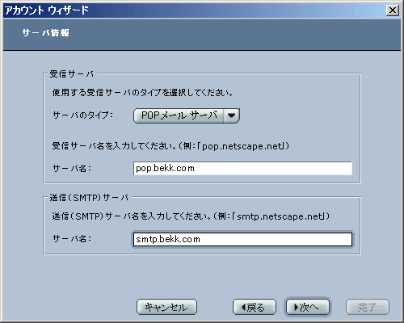Click the 受信サーバ group title

(x=71, y=73)
